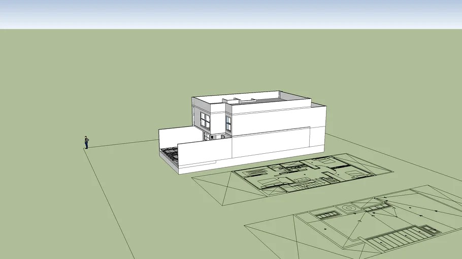Select the narrow window beside the recessed entrance
This screenshot has height=259, width=462.
coord(228,123)
